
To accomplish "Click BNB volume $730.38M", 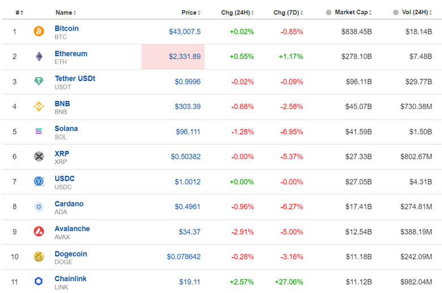I will coord(416,107).
